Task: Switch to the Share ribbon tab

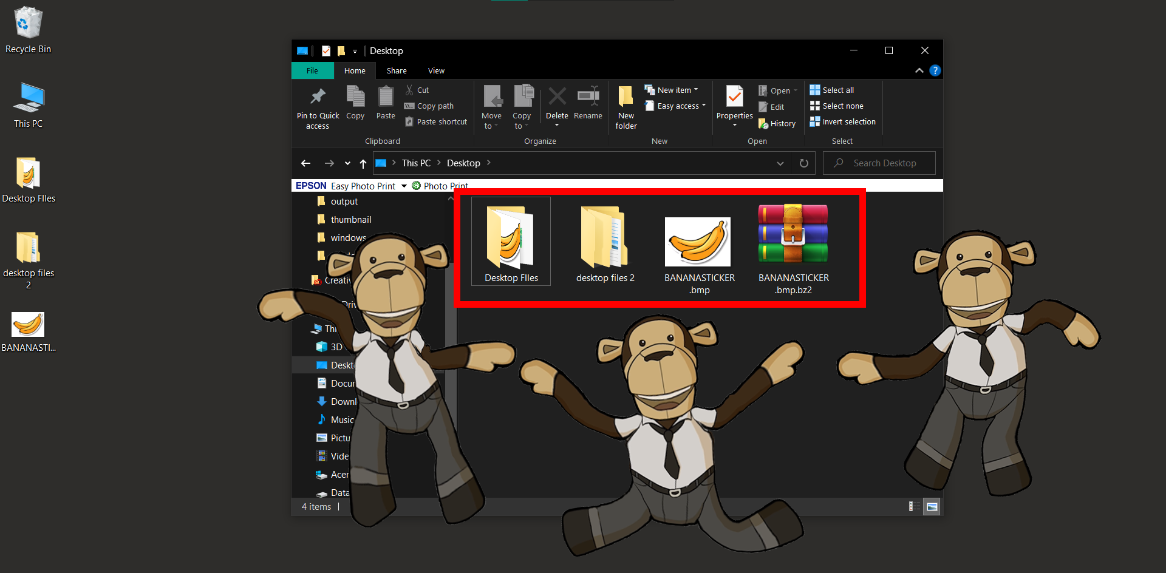Action: click(x=396, y=70)
